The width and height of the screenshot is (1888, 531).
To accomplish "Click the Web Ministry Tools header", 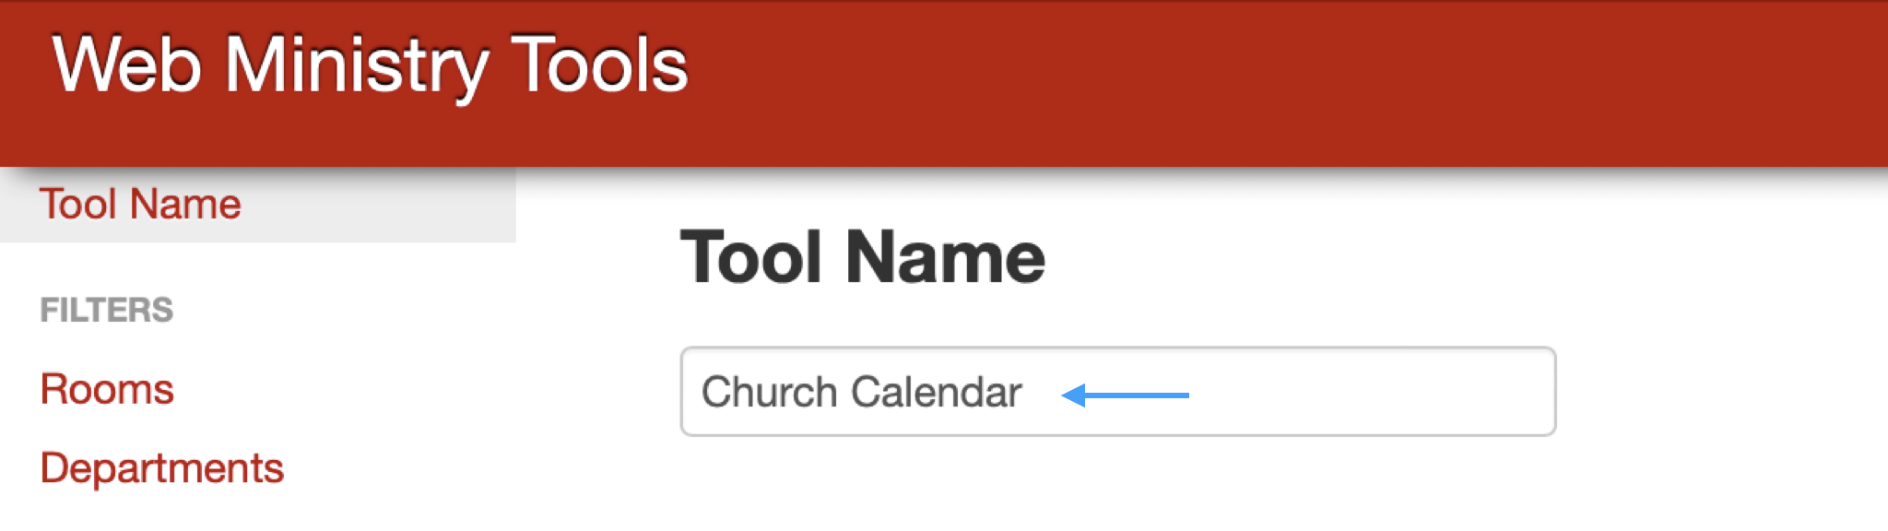I will 371,65.
